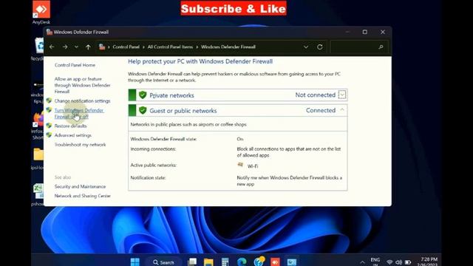Click the Windows Defender Firewall title bar icon
This screenshot has width=473, height=266.
[x=50, y=32]
